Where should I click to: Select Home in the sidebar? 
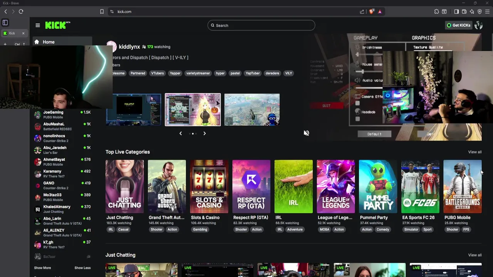pyautogui.click(x=62, y=42)
